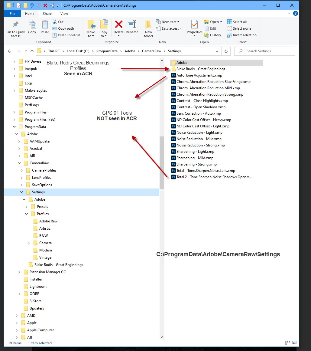311x351 pixels.
Task: Collapse the CameraRaw tree node
Action: [x=19, y=163]
